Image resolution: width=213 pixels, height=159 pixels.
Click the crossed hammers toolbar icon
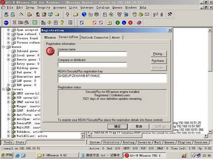(170, 14)
